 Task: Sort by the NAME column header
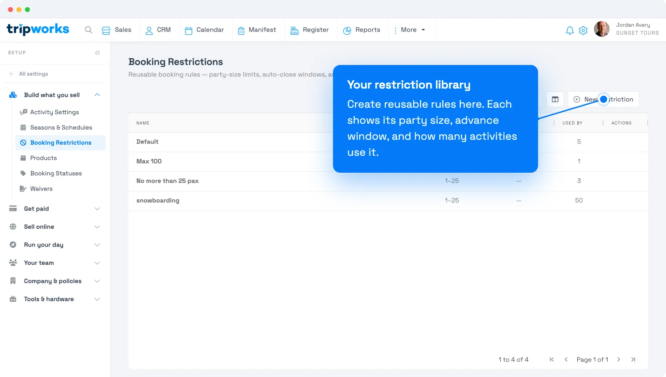pyautogui.click(x=143, y=123)
